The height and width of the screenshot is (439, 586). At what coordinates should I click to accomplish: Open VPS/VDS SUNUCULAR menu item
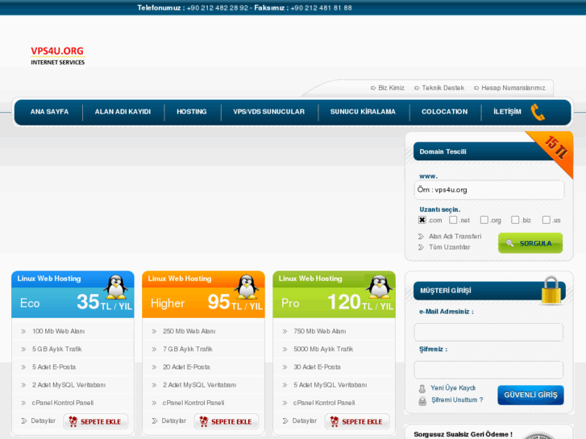(269, 112)
